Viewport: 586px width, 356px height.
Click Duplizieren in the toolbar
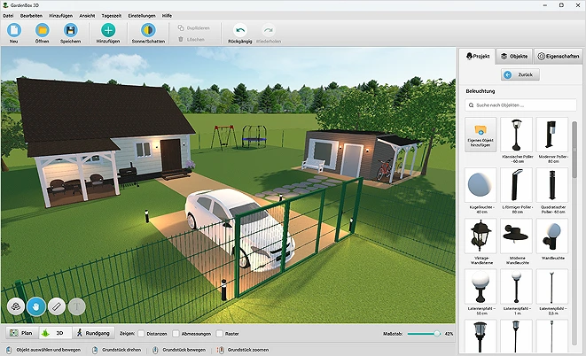coord(194,28)
